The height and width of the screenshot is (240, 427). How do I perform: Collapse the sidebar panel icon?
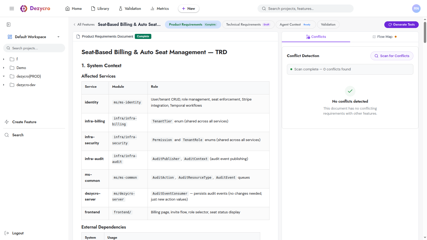(x=9, y=25)
